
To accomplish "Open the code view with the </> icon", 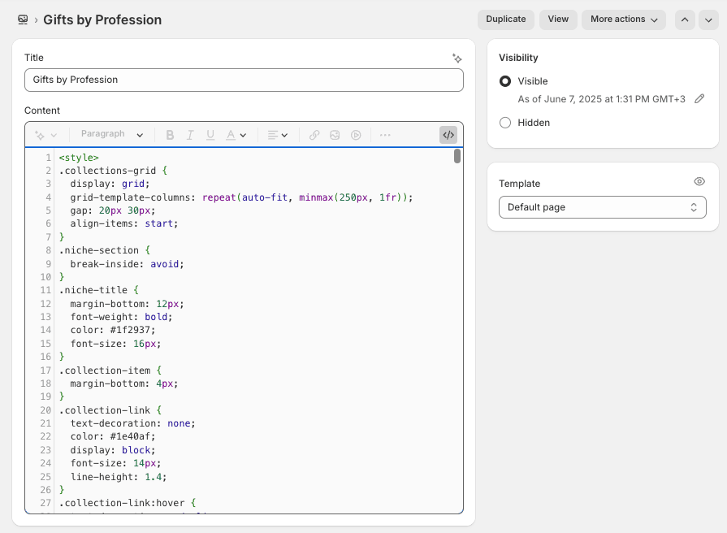I will pos(448,134).
